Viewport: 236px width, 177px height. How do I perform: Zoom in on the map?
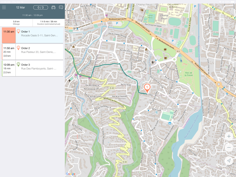[229, 136]
